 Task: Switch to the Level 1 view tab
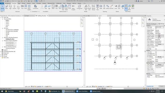[x=100, y=16]
